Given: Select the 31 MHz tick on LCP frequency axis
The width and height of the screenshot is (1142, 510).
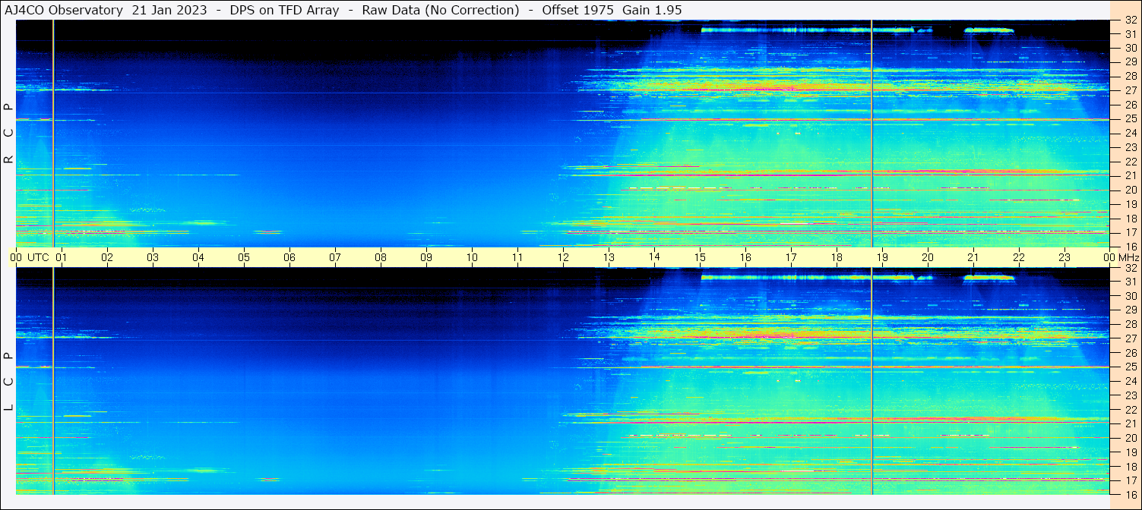Looking at the screenshot, I should 1131,282.
